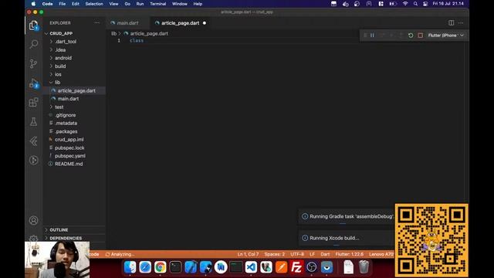Open Explorer panel More Actions ellipsis
The width and height of the screenshot is (494, 278).
point(96,22)
